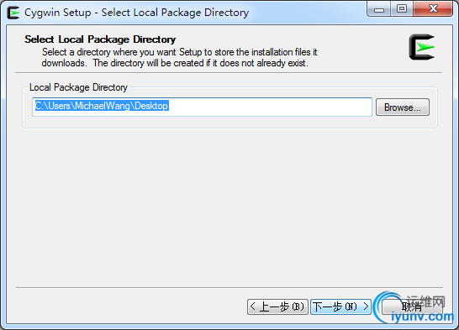Image resolution: width=459 pixels, height=330 pixels.
Task: Proceed with the 下一步(N) button
Action: pyautogui.click(x=340, y=306)
